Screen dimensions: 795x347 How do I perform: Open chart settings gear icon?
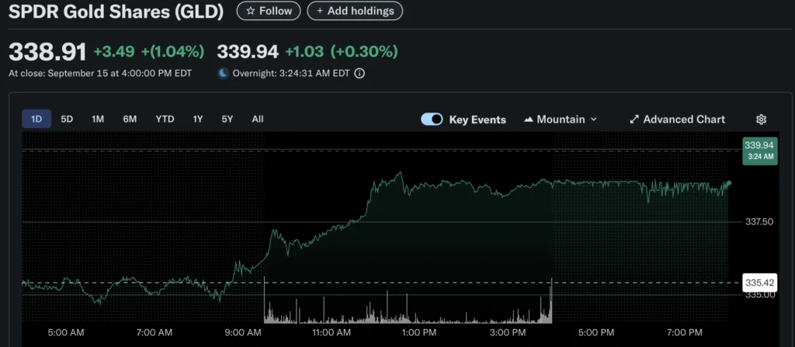pos(761,120)
